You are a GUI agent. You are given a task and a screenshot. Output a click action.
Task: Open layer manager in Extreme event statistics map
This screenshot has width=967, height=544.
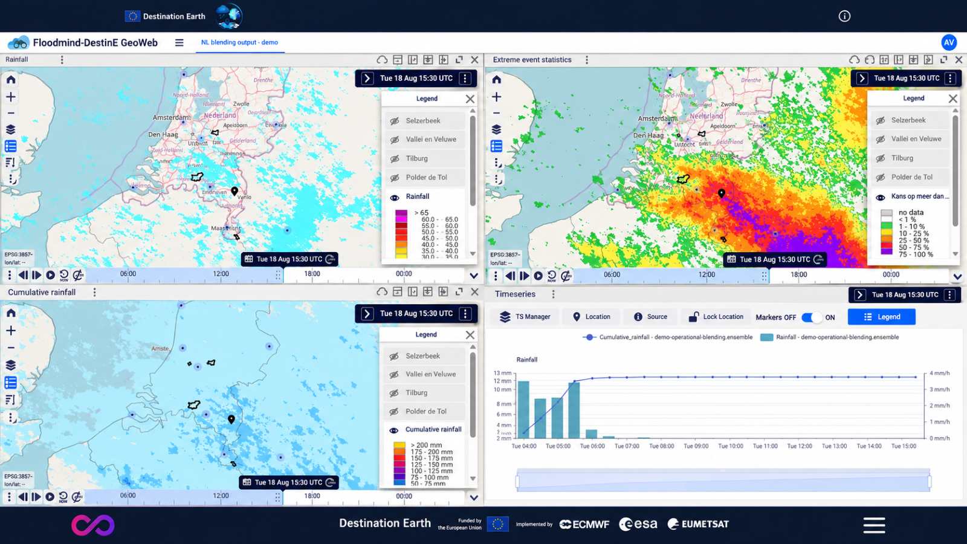[497, 129]
